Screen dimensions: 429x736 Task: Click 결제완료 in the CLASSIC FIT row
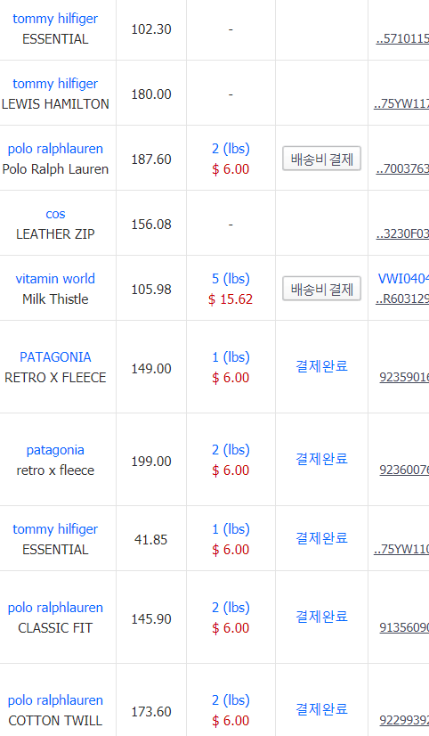point(321,617)
